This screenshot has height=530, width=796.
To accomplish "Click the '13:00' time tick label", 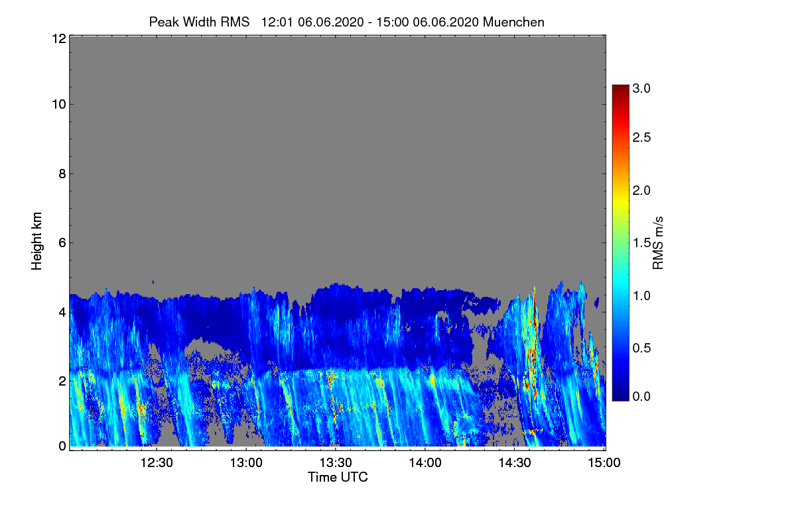I will 246,462.
